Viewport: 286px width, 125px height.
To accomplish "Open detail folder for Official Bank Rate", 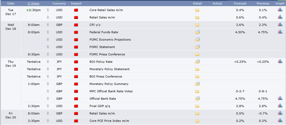I will click(197, 99).
